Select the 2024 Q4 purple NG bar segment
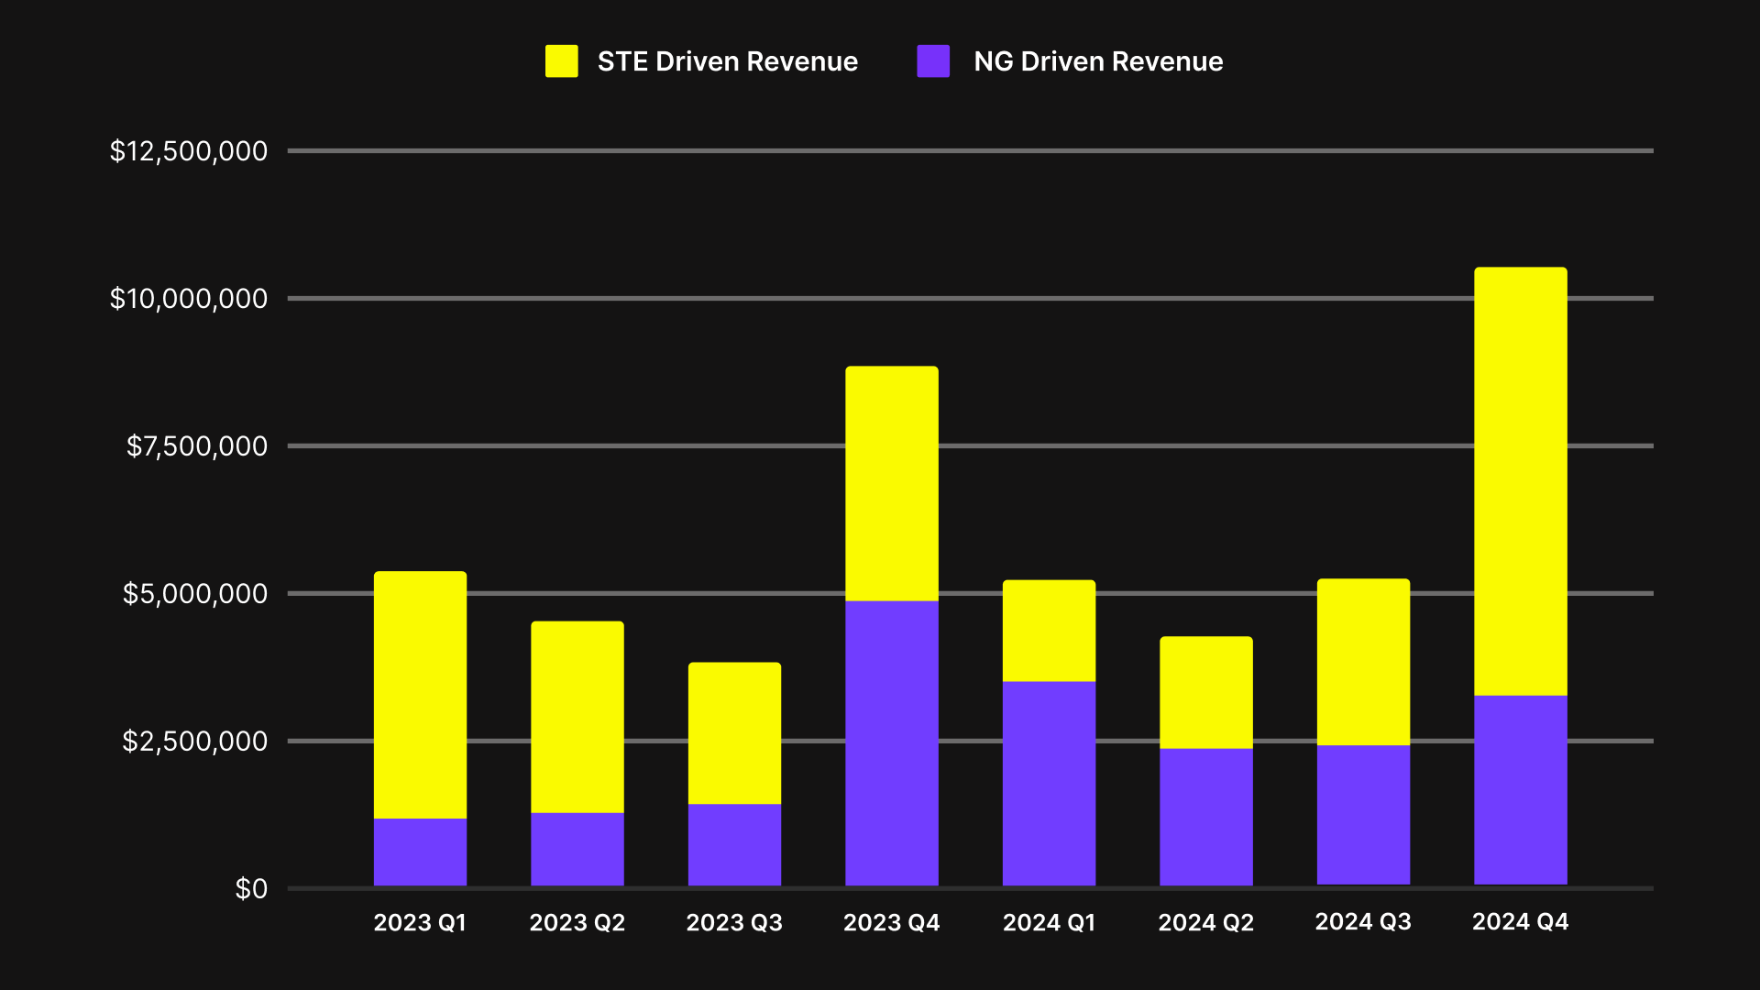This screenshot has height=990, width=1760. 1520,790
